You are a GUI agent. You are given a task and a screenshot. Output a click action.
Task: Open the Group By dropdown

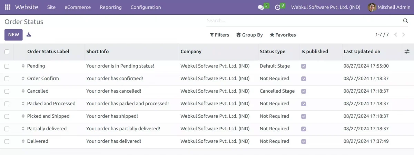coord(249,35)
